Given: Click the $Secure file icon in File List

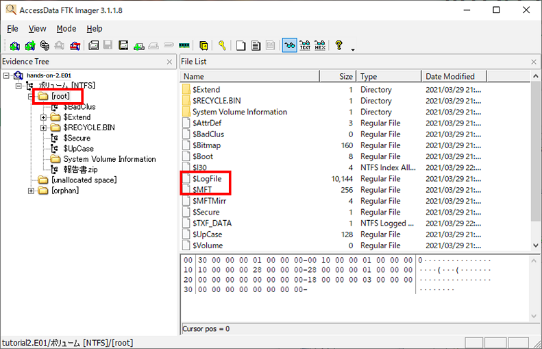Looking at the screenshot, I should click(186, 212).
